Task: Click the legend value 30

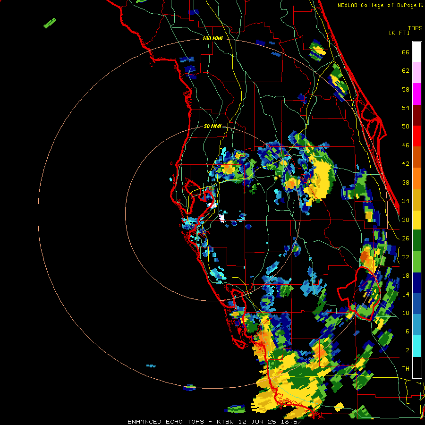Action: click(406, 220)
